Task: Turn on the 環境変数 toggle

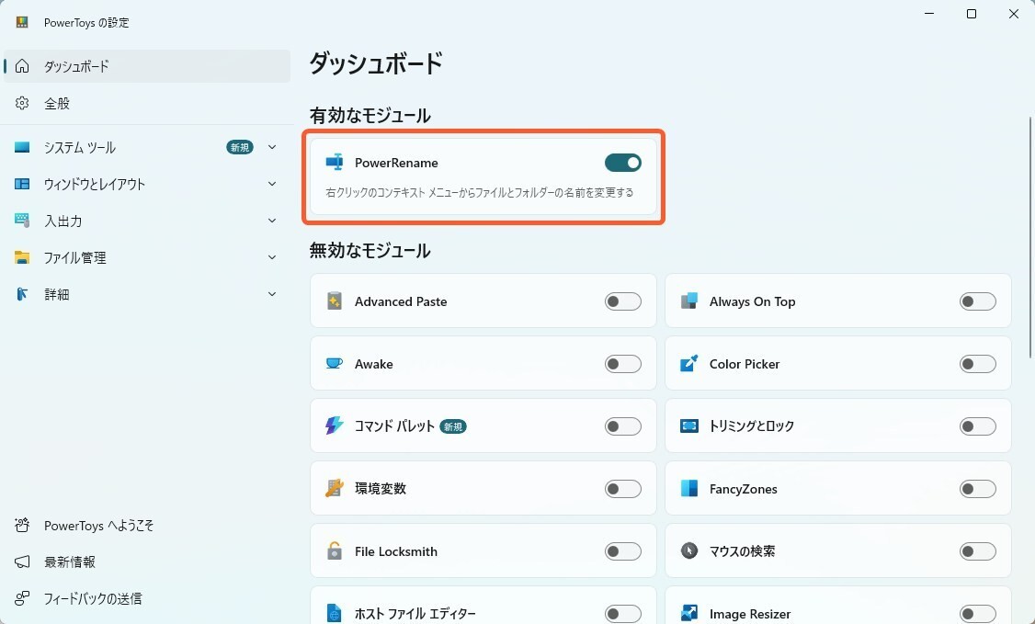Action: pyautogui.click(x=622, y=489)
